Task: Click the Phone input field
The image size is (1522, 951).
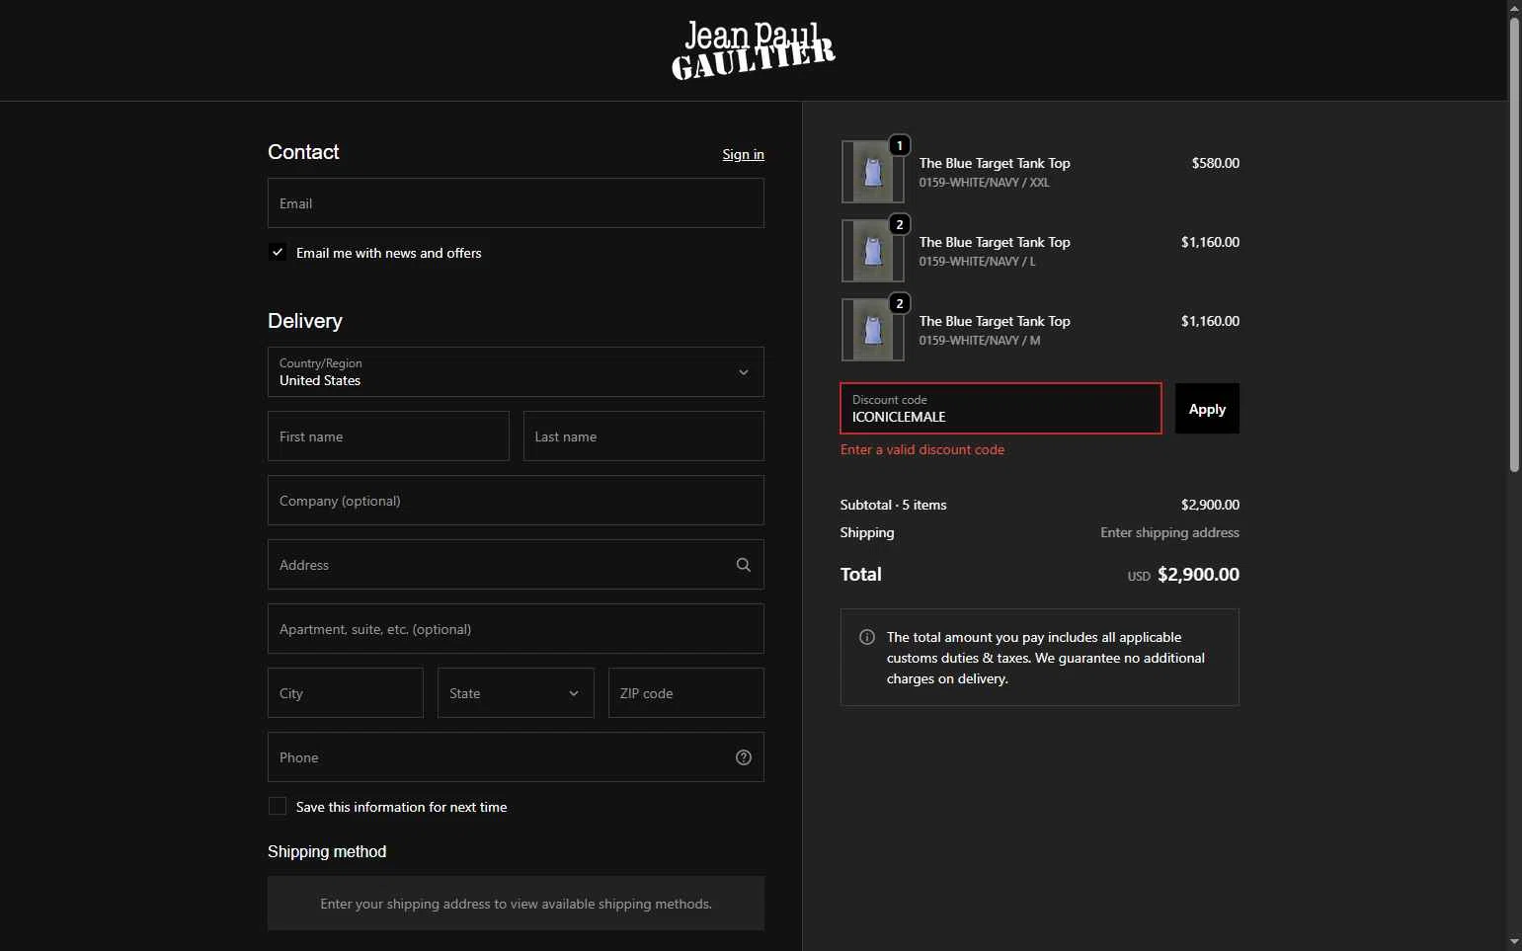Action: (516, 757)
